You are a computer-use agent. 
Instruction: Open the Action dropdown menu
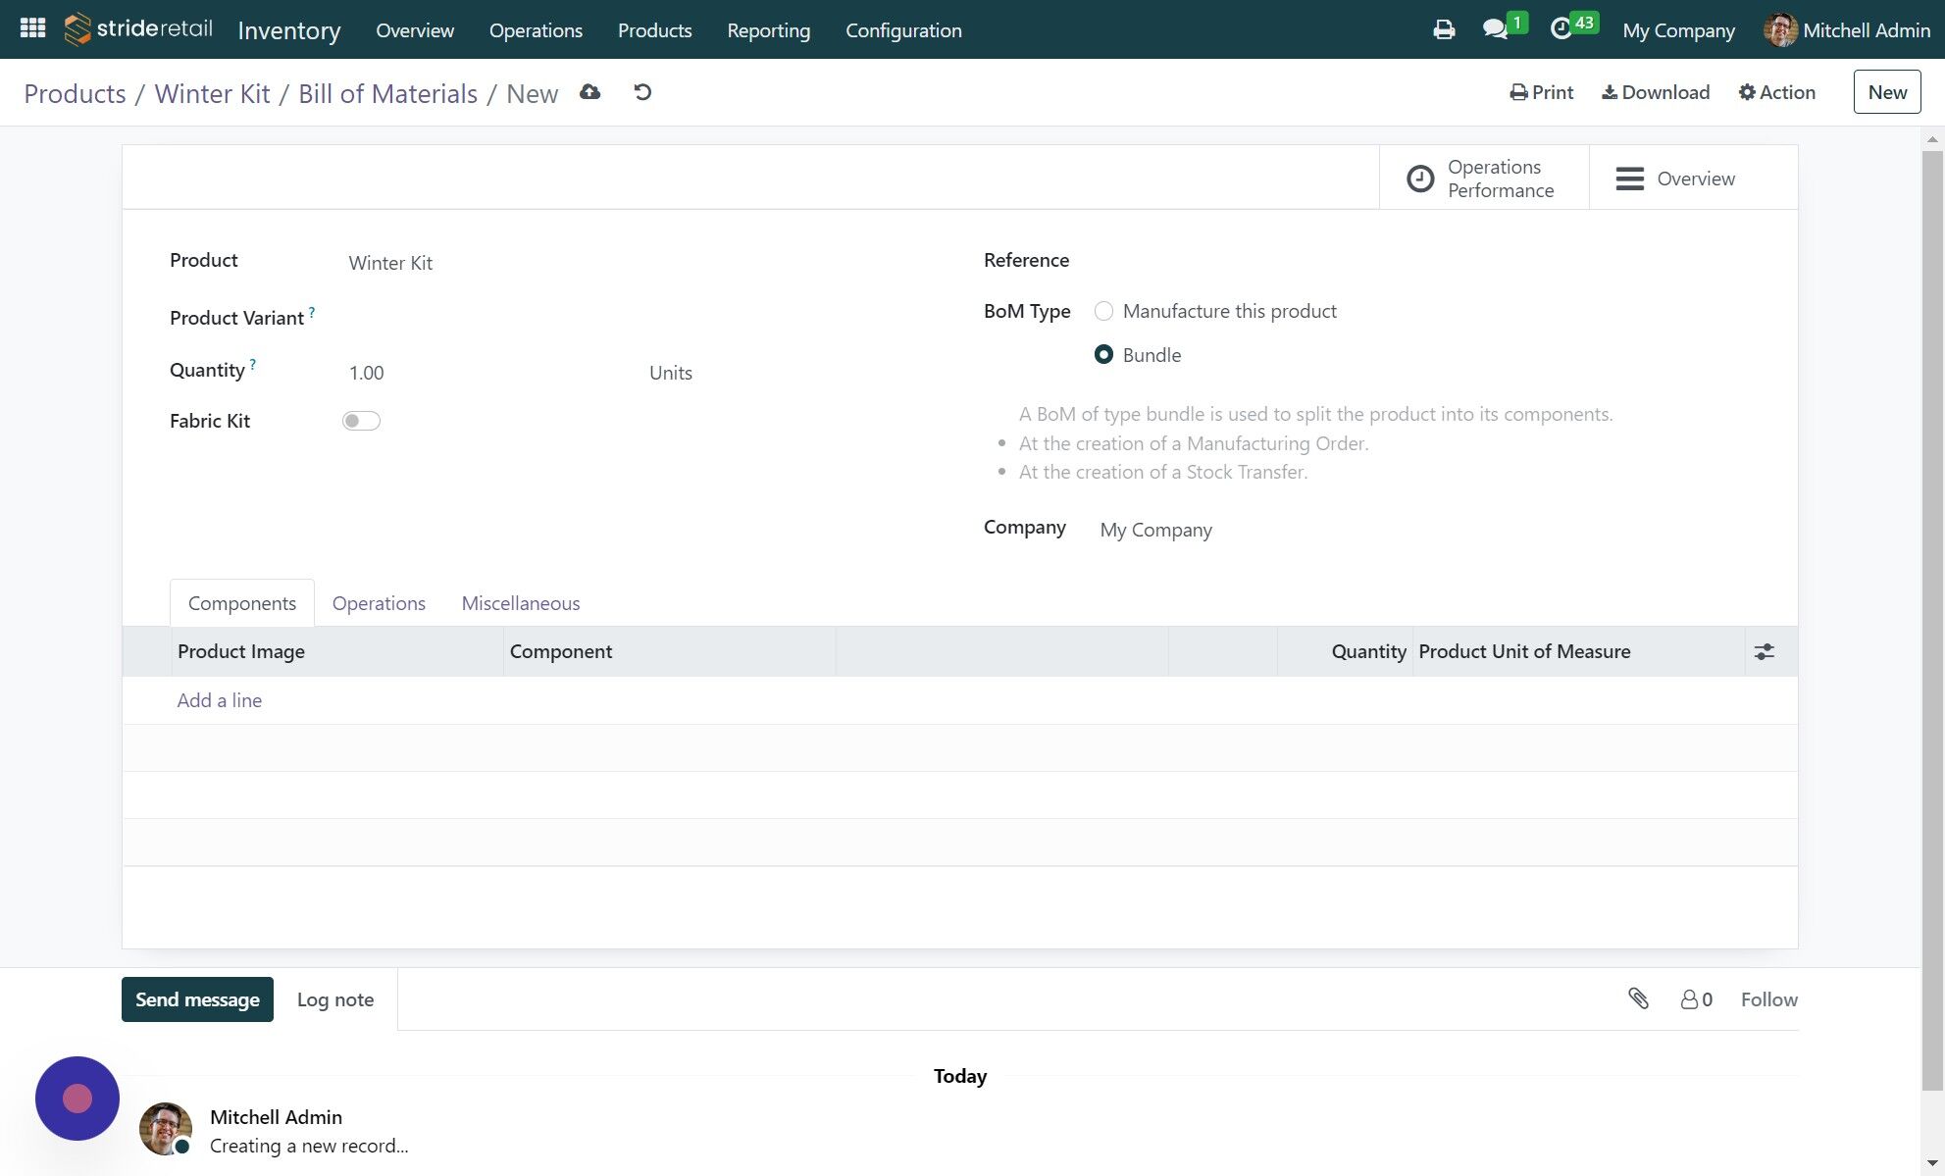point(1776,92)
